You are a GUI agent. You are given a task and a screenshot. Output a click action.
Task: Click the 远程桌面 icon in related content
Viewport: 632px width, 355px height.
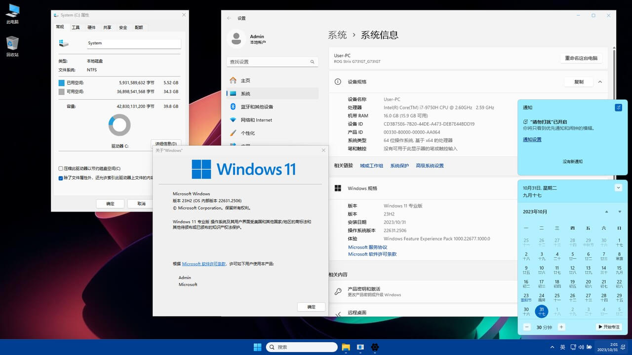click(338, 314)
